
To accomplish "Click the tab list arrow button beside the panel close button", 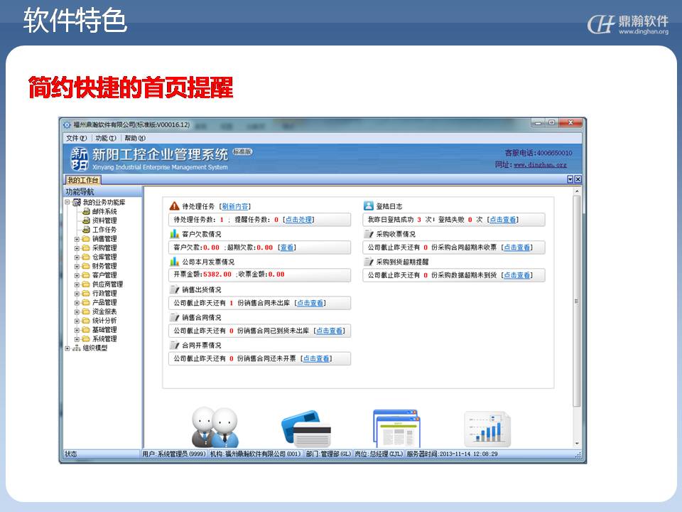I will (570, 179).
